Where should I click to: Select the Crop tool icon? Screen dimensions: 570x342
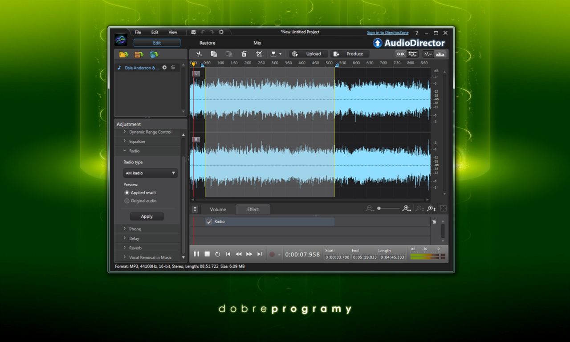coord(259,54)
